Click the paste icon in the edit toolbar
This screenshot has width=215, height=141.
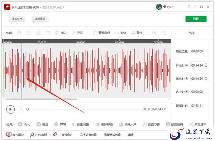29,33
